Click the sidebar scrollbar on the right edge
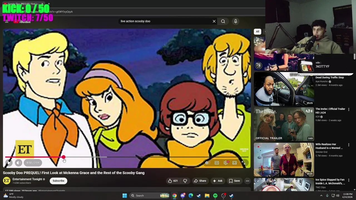Viewport: 356px width, 200px height. click(354, 56)
